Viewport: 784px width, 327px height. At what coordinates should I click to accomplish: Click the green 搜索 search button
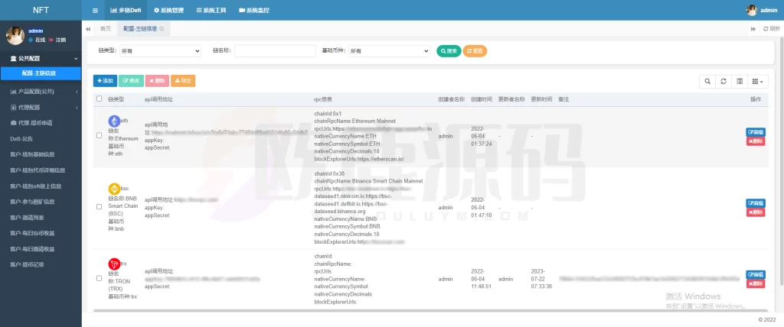pos(449,51)
